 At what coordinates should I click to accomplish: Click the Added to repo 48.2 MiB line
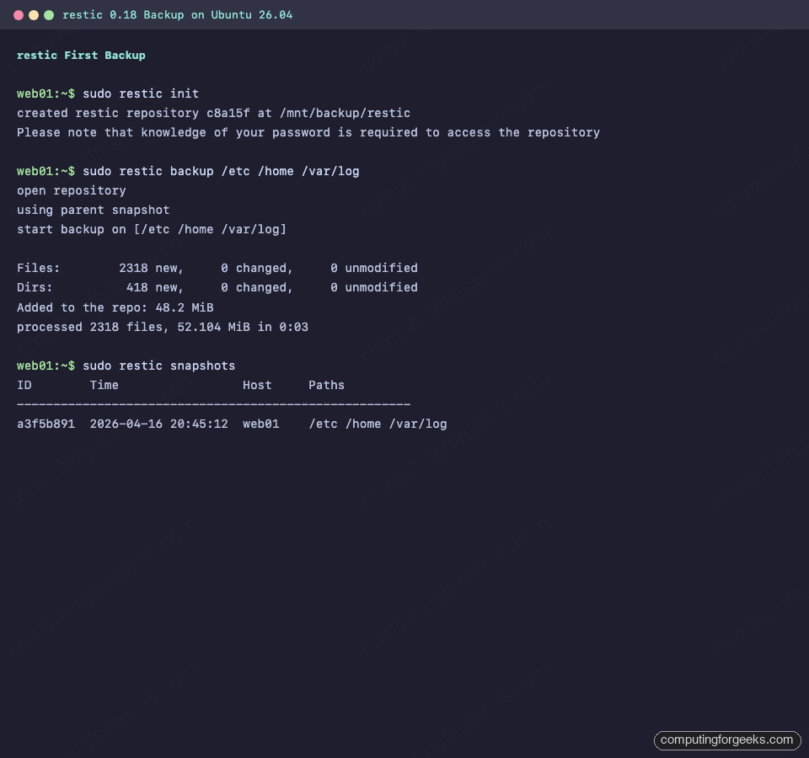point(115,307)
